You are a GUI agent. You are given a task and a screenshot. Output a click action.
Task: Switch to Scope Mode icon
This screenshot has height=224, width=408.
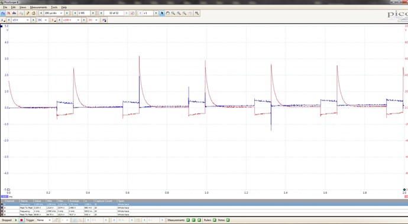[3, 13]
